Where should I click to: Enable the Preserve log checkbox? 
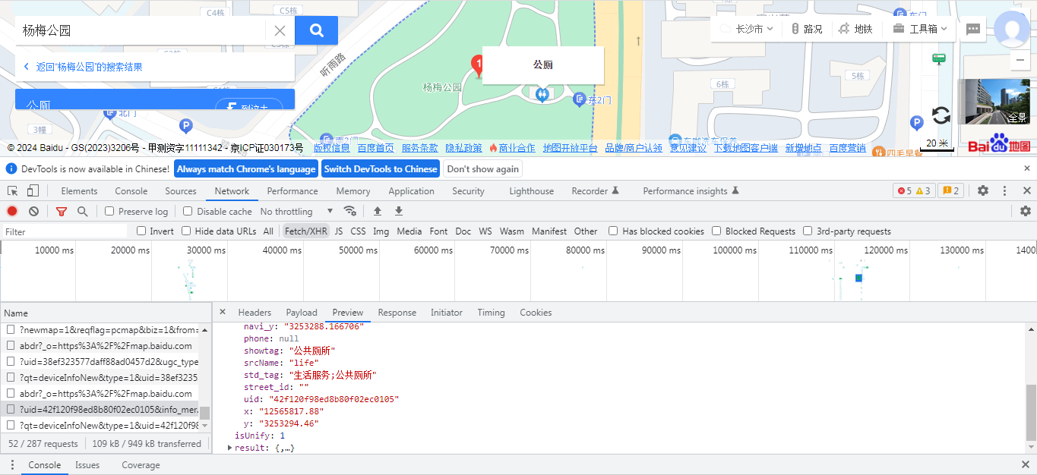pos(109,212)
